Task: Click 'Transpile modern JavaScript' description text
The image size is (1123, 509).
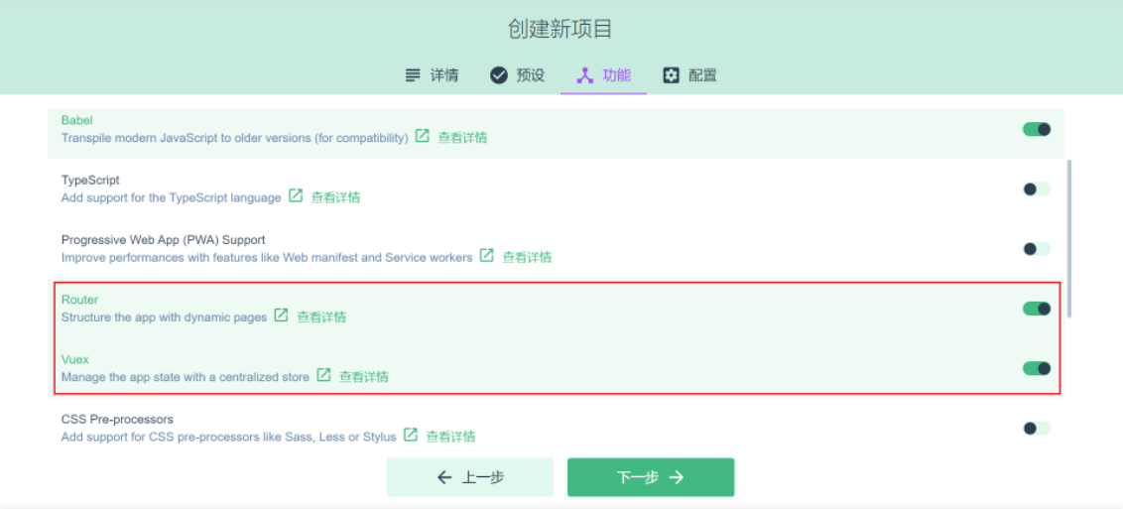Action: [x=235, y=138]
